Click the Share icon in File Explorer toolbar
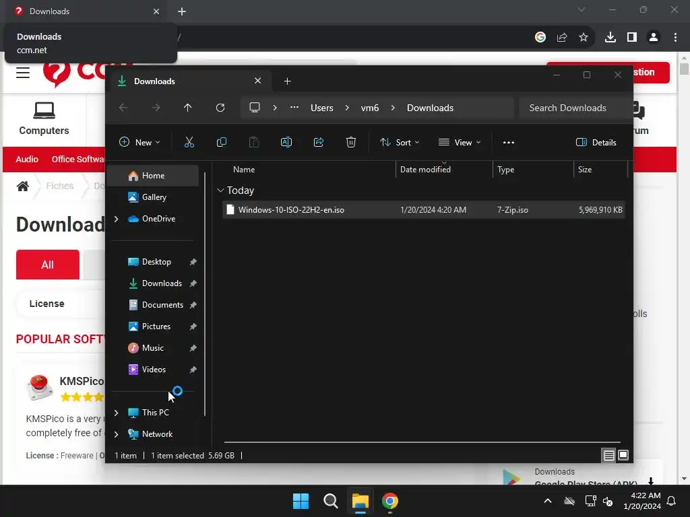This screenshot has width=690, height=517. (319, 143)
